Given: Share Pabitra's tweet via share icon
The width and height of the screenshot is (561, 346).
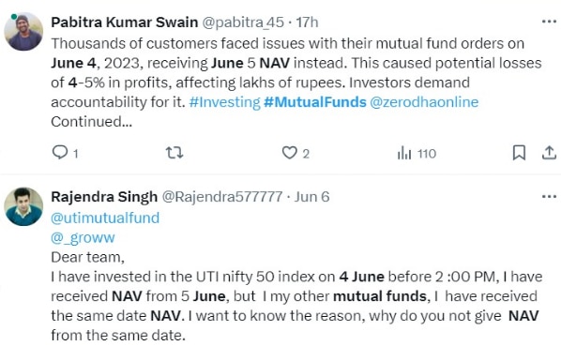Looking at the screenshot, I should [x=549, y=153].
